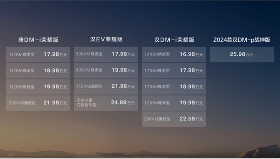The width and height of the screenshot is (280, 159).
Task: Click the 21.98万元 price for 唐 200KM旗舰型
Action: 55,103
